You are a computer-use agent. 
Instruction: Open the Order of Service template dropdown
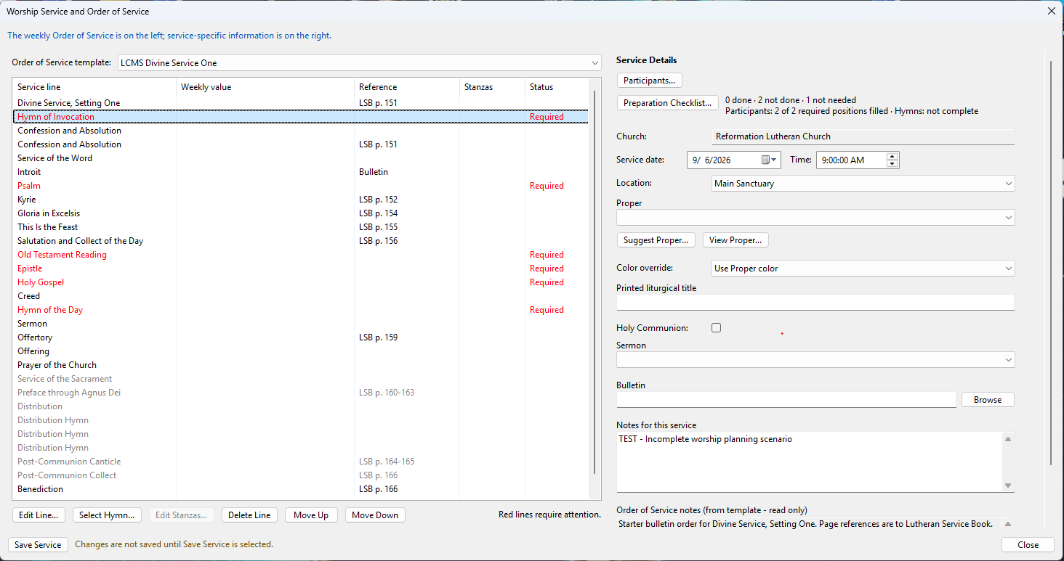tap(595, 63)
